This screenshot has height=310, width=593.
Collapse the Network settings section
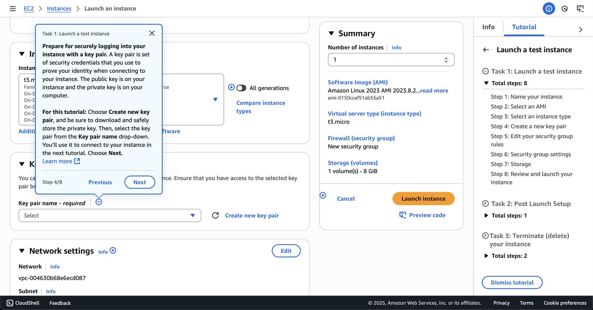(x=22, y=251)
